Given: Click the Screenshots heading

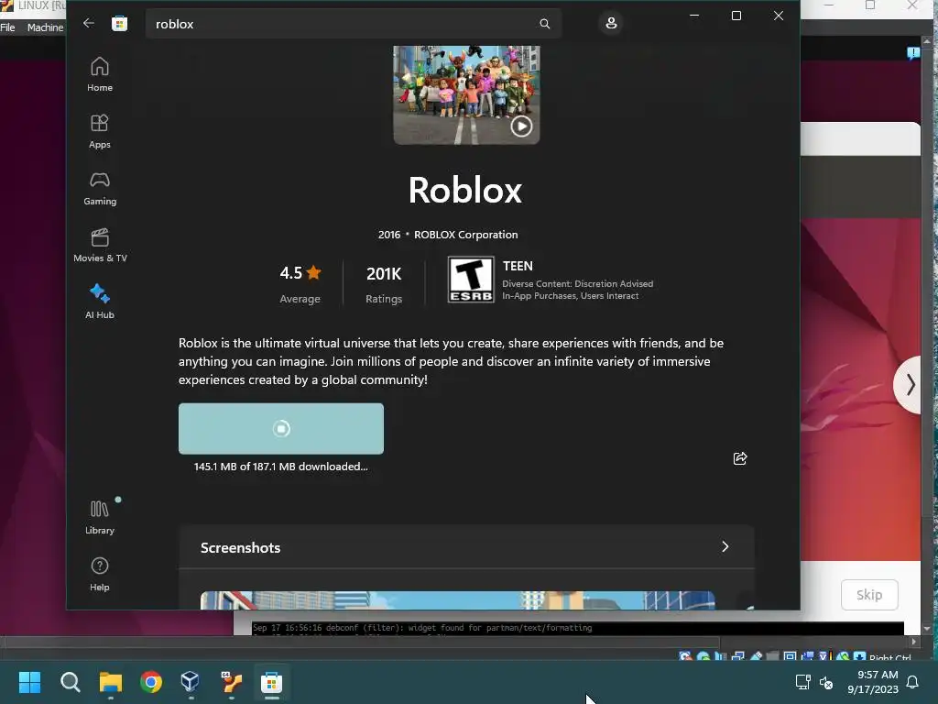Looking at the screenshot, I should [x=241, y=547].
